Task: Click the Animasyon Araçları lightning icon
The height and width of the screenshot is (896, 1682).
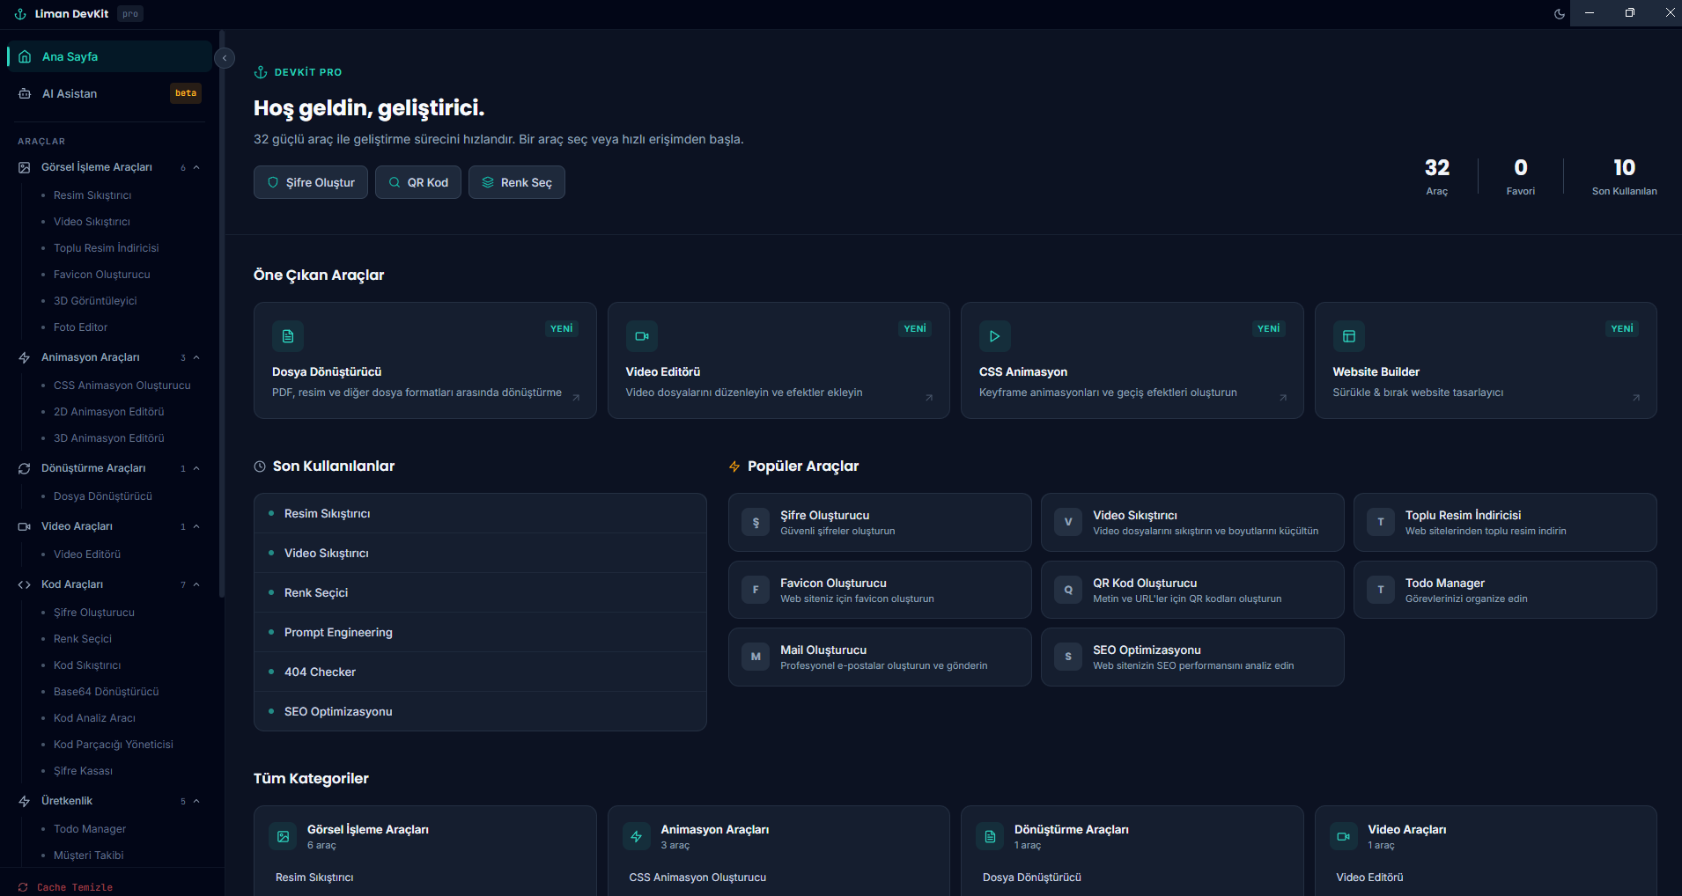Action: click(23, 356)
